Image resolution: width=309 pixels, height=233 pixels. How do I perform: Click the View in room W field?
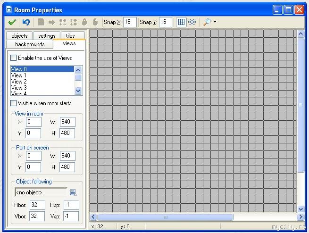(x=67, y=122)
